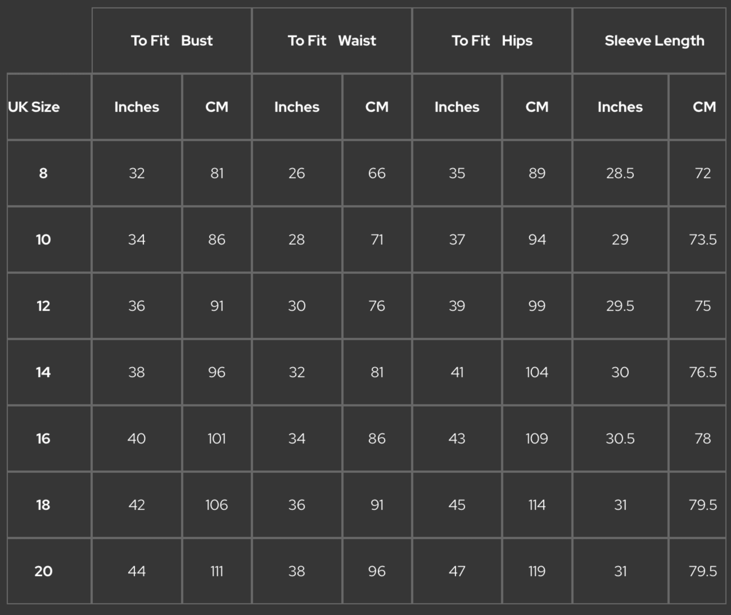731x615 pixels.
Task: Click size 18 hips CM value 114
Action: (x=537, y=505)
